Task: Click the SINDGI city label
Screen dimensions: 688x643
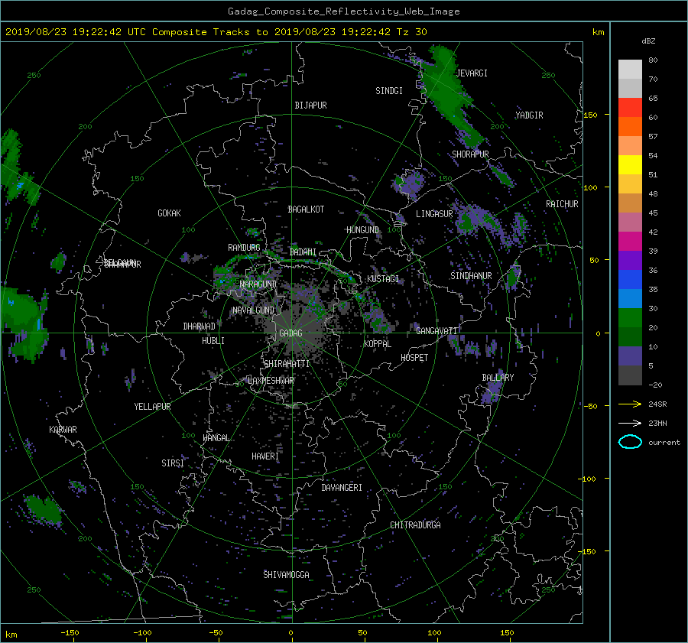Action: click(389, 91)
